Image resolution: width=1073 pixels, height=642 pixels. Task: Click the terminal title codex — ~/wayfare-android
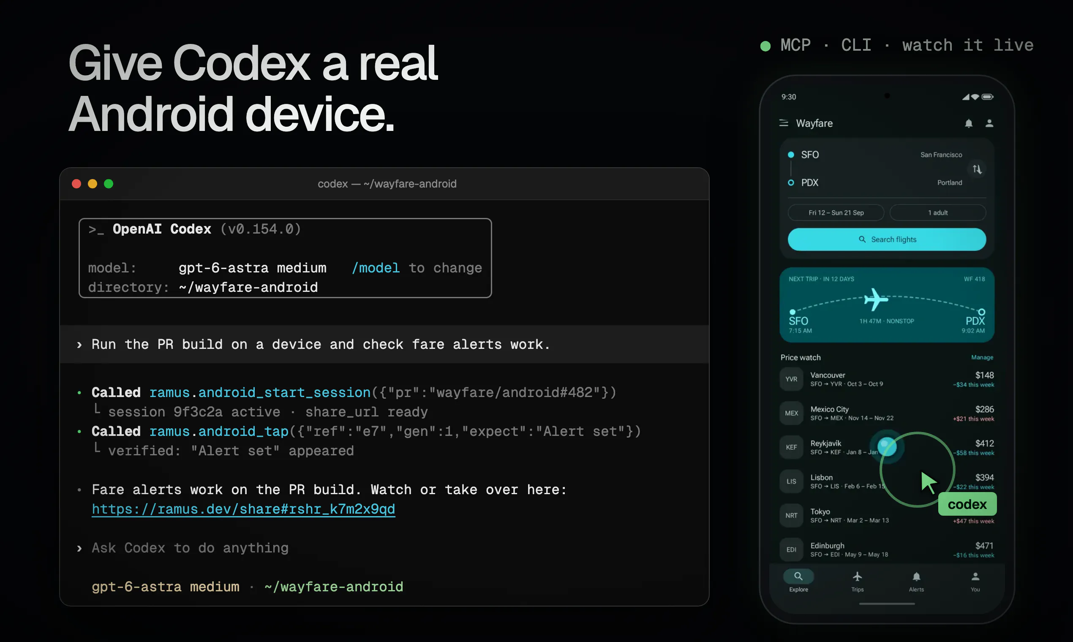tap(387, 184)
